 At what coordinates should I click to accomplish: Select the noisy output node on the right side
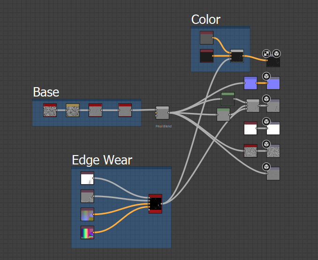point(273,151)
